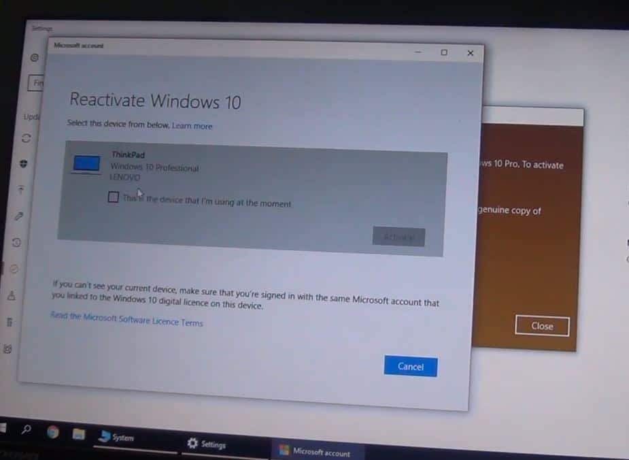Image resolution: width=629 pixels, height=460 pixels.
Task: Click the 'Select this device from below' text
Action: coord(118,124)
